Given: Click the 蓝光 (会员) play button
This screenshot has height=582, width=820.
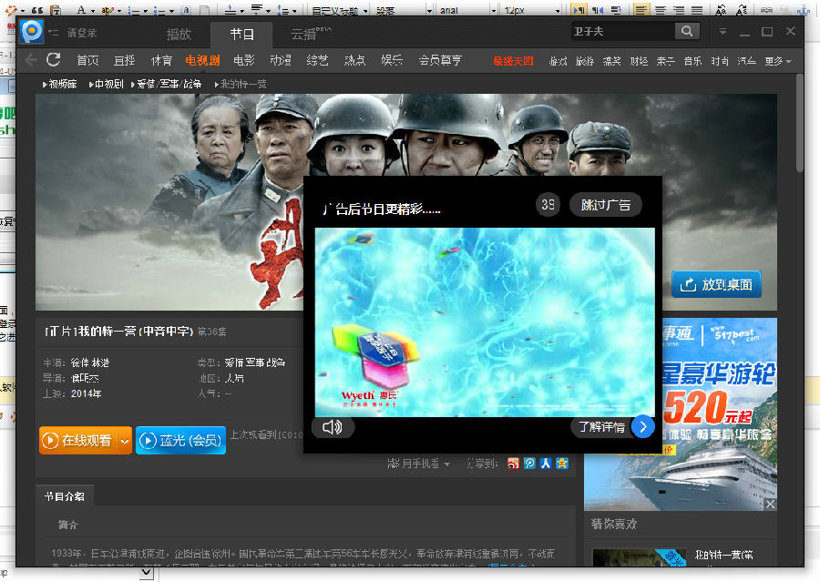Looking at the screenshot, I should (x=180, y=441).
